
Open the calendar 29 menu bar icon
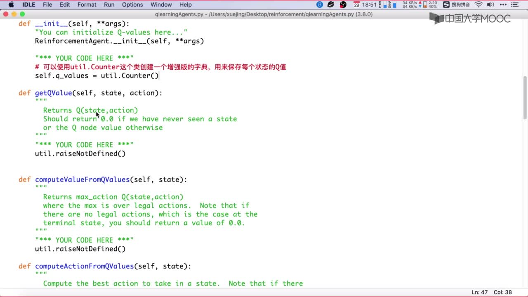(356, 5)
